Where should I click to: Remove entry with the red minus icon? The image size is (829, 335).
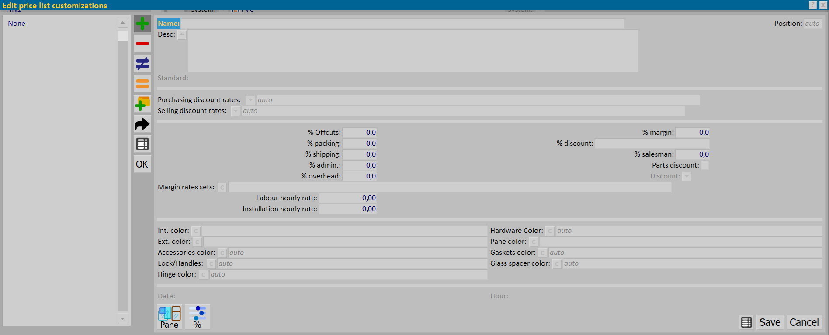(x=142, y=44)
